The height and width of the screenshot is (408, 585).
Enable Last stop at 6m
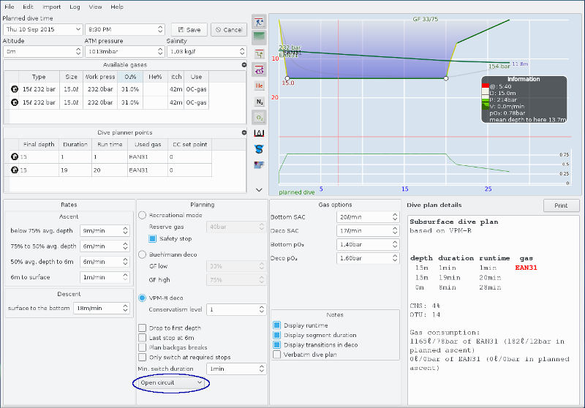(x=142, y=338)
